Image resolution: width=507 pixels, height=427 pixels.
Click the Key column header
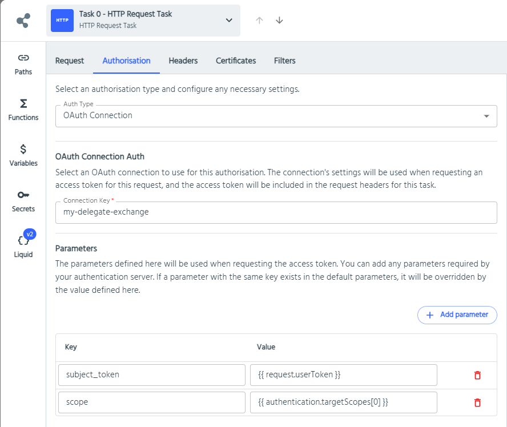click(71, 347)
